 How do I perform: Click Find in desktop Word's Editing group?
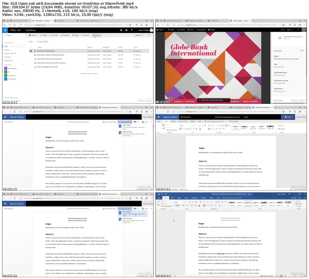298,201
